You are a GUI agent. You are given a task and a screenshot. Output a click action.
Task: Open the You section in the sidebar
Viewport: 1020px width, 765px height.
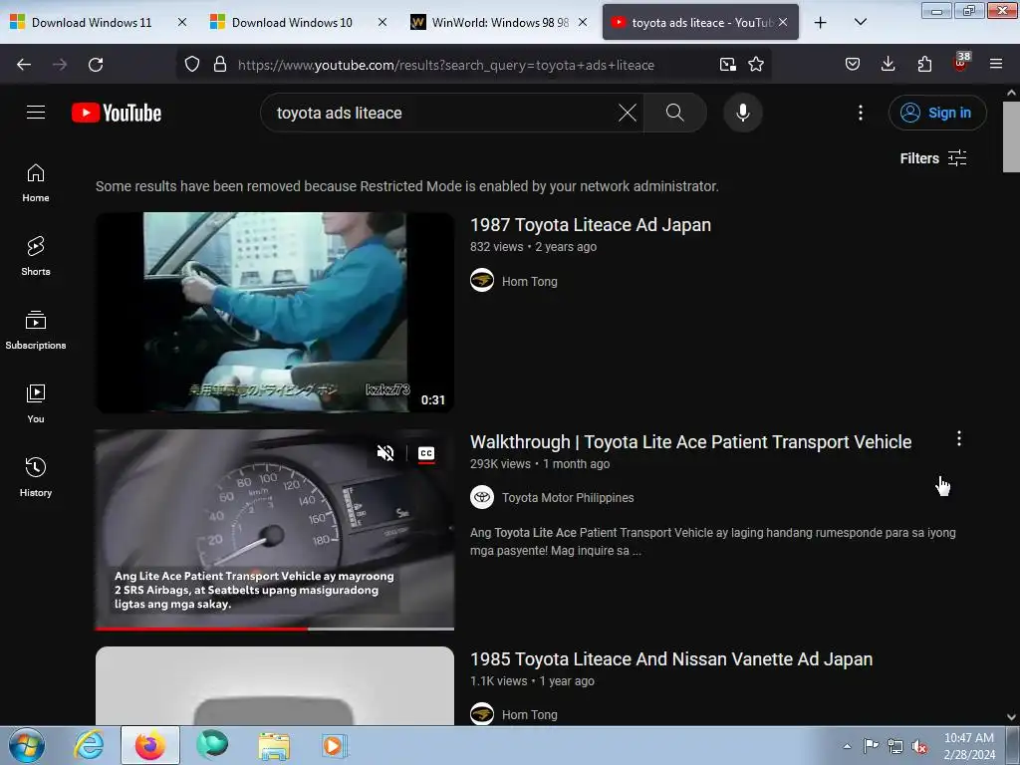point(36,404)
